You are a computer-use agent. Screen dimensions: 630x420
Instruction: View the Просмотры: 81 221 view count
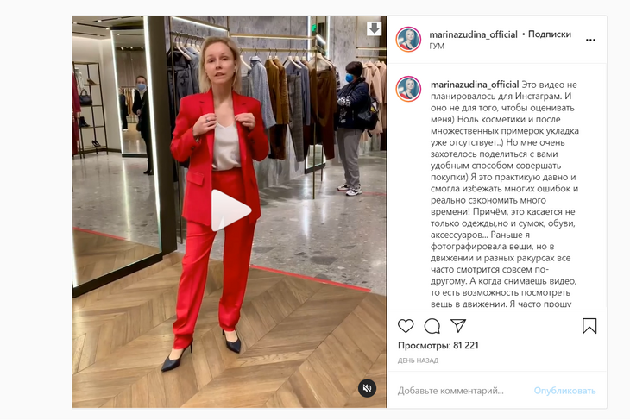click(x=438, y=345)
